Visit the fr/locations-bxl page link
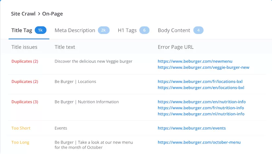 (x=201, y=82)
